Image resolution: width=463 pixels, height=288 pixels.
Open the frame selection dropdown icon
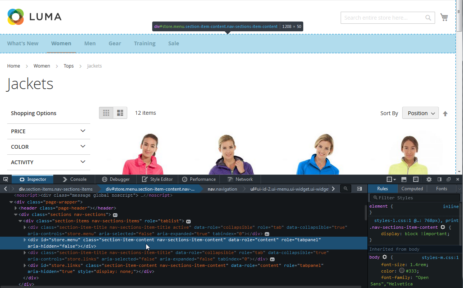tap(391, 179)
